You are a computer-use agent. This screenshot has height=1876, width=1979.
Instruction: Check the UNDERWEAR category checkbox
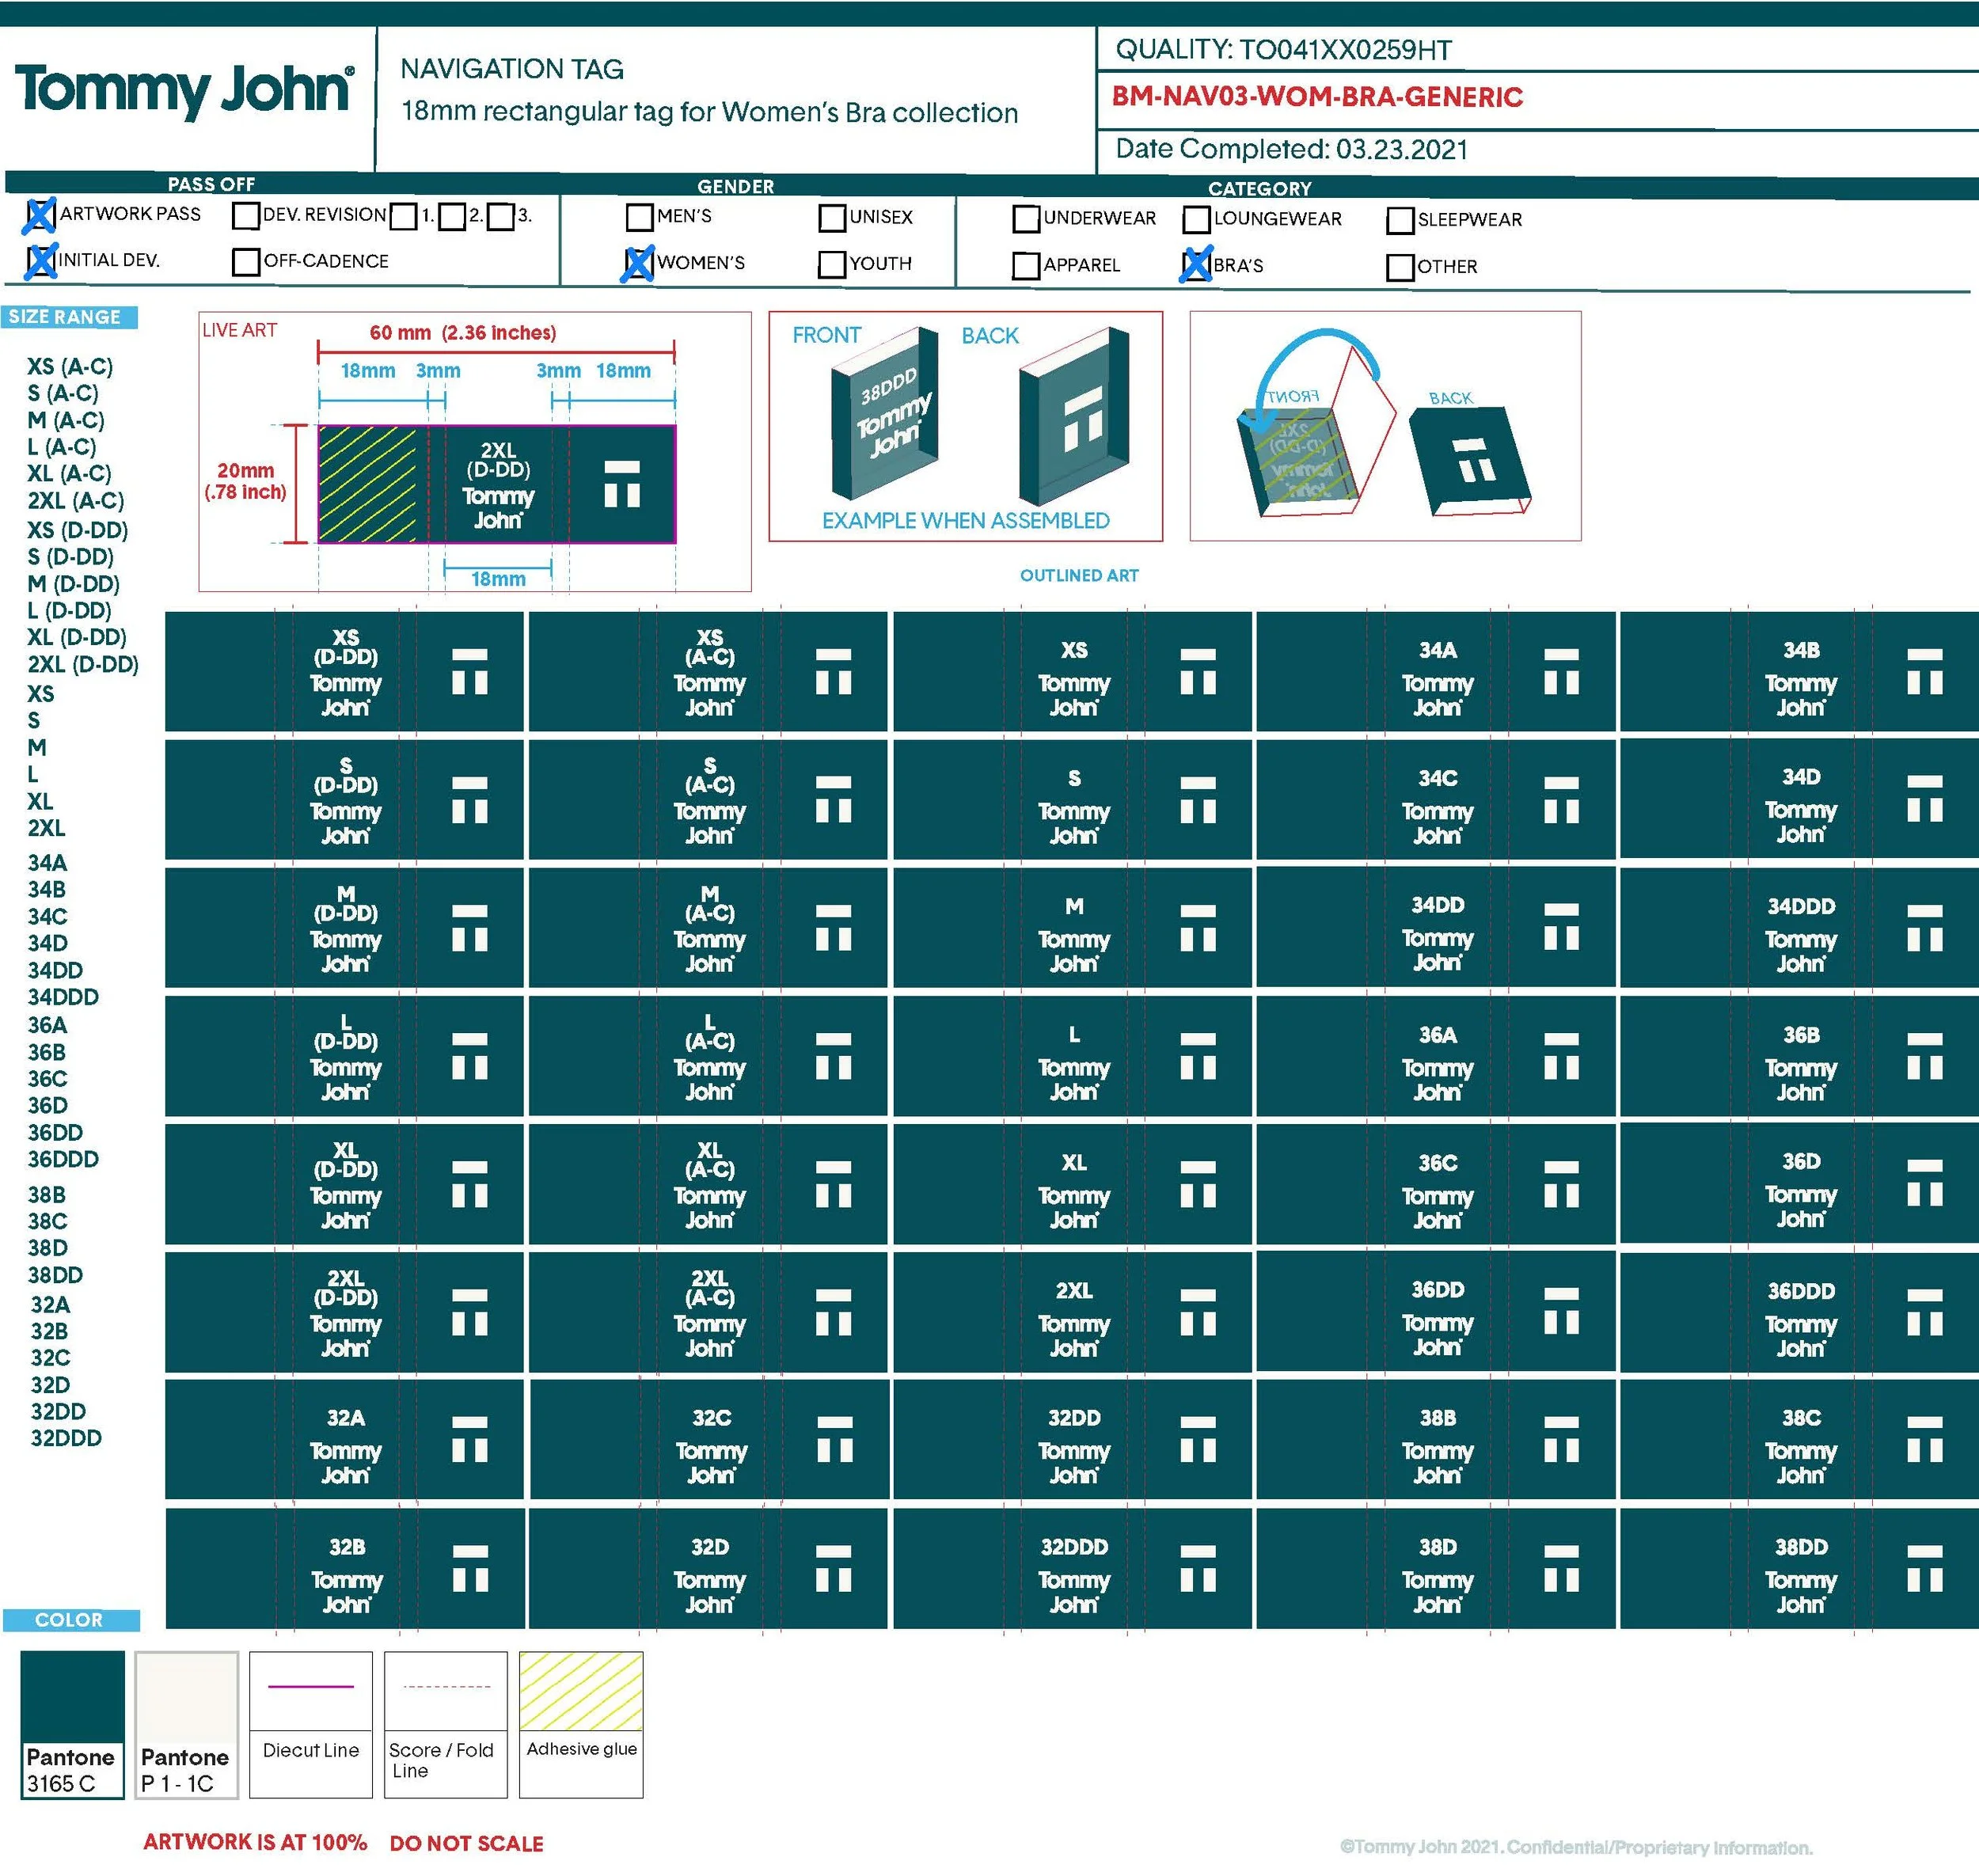click(x=1027, y=218)
